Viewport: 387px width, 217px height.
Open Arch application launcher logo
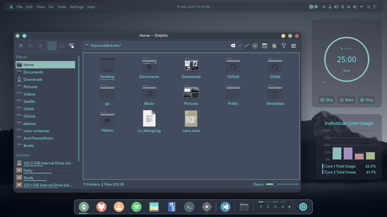coord(11,7)
